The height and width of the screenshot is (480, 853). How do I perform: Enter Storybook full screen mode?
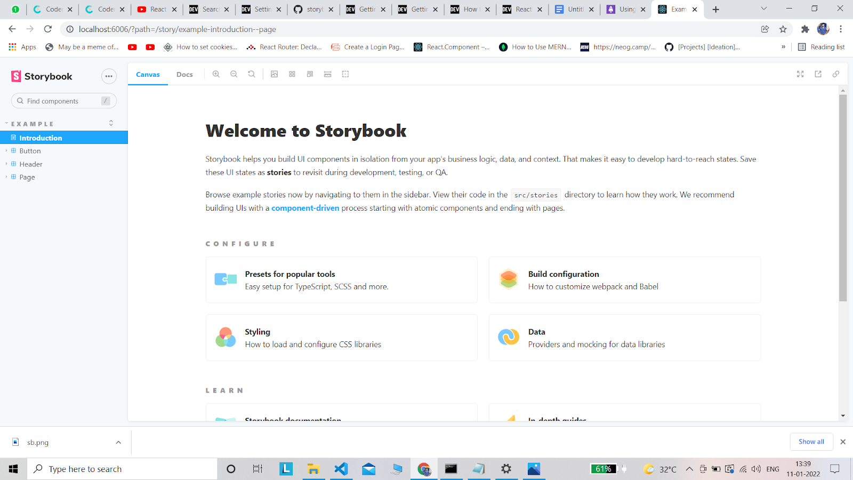pos(800,74)
